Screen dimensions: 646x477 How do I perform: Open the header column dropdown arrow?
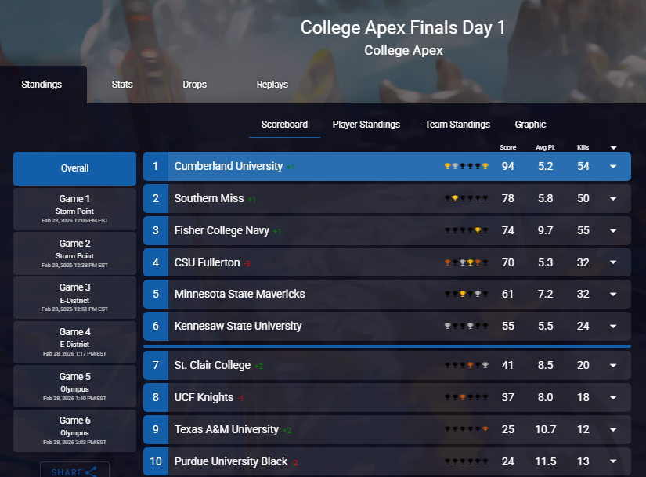pyautogui.click(x=613, y=147)
